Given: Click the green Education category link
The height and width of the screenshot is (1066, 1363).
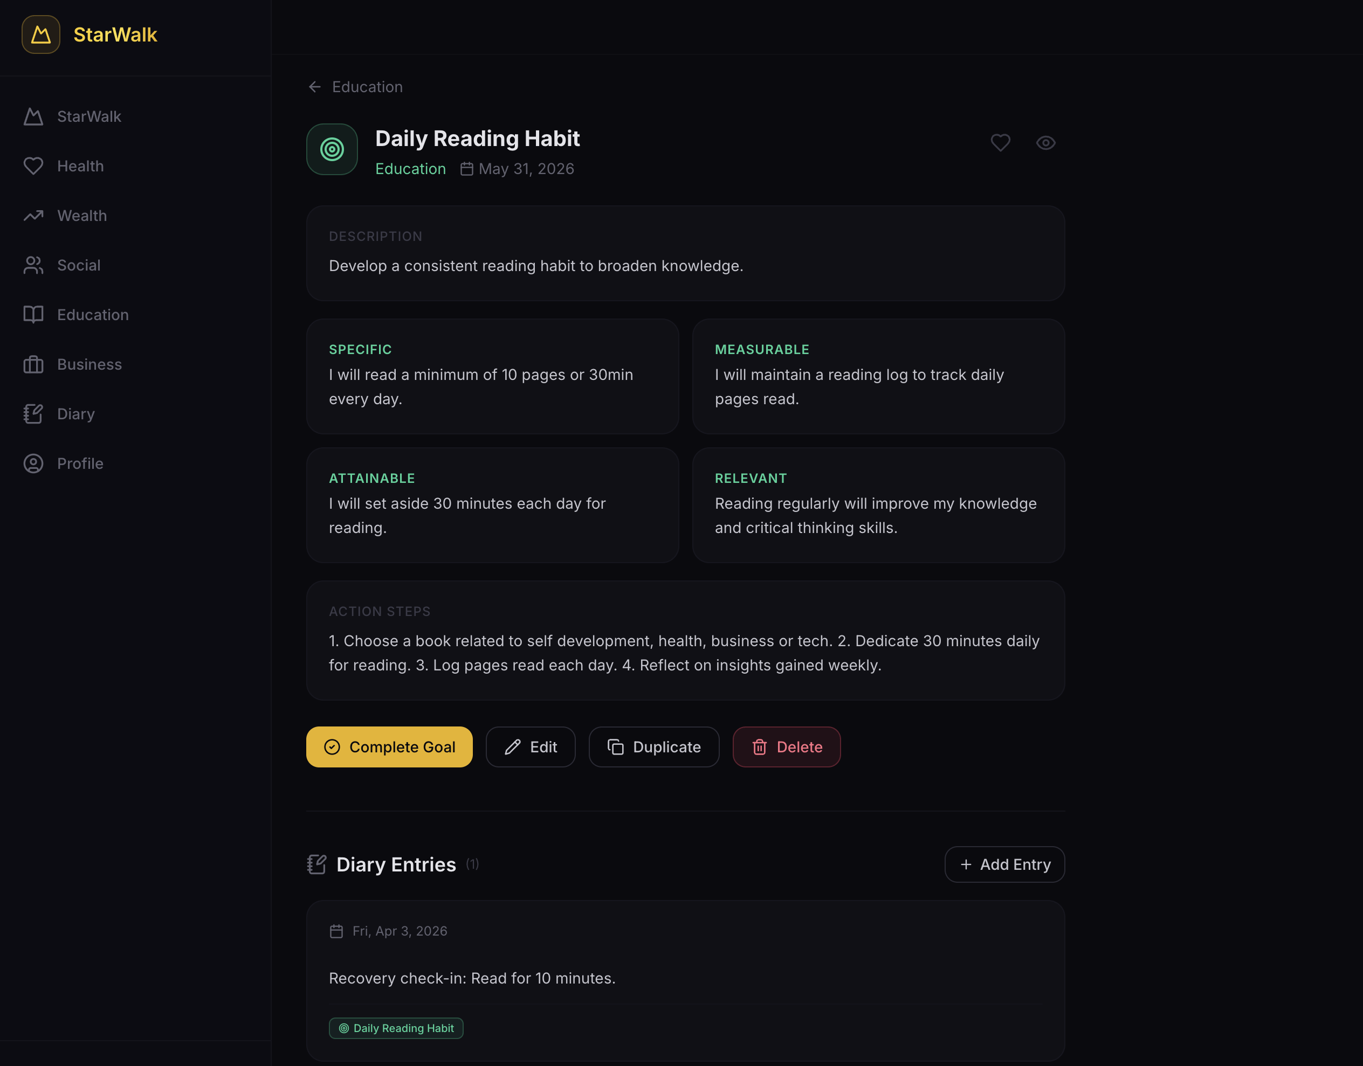Looking at the screenshot, I should point(410,169).
